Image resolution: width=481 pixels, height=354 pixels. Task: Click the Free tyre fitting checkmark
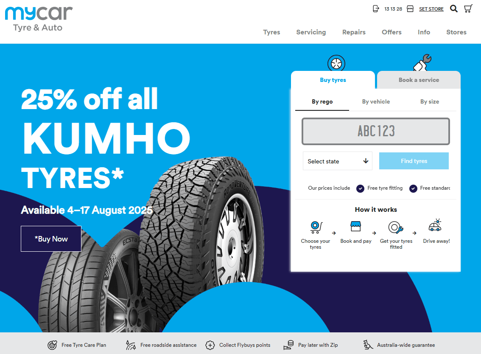coord(361,188)
